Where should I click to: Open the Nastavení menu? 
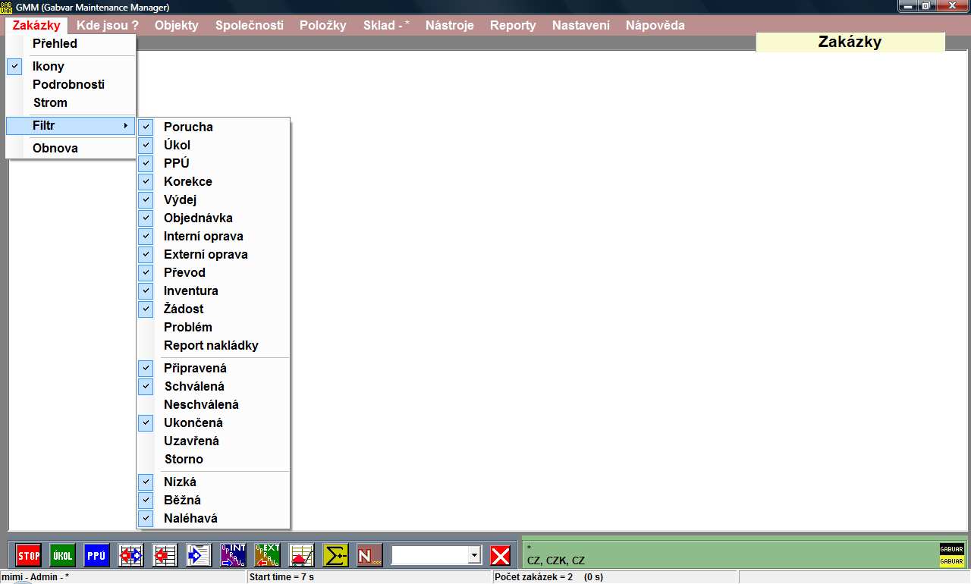(x=581, y=25)
